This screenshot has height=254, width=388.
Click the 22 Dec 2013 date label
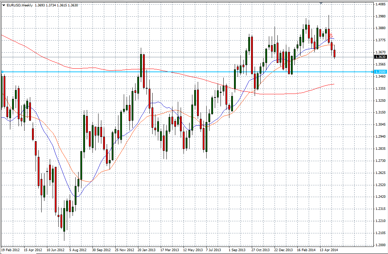pyautogui.click(x=283, y=250)
